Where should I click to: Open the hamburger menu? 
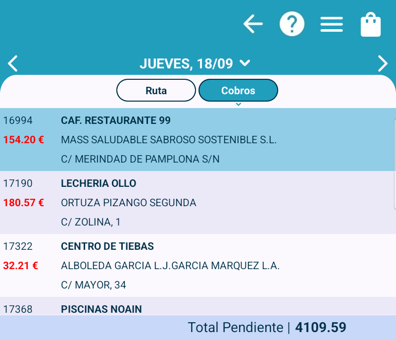(x=332, y=24)
